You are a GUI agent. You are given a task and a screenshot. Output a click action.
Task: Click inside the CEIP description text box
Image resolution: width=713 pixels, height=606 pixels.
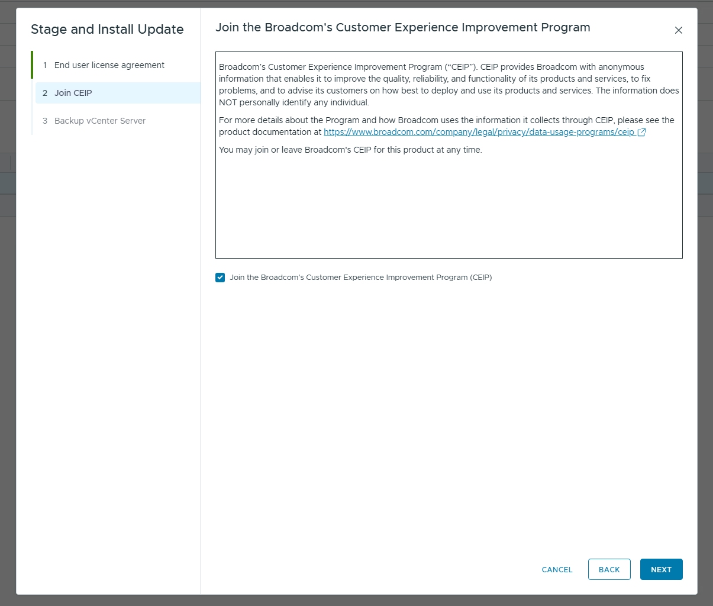pyautogui.click(x=449, y=207)
